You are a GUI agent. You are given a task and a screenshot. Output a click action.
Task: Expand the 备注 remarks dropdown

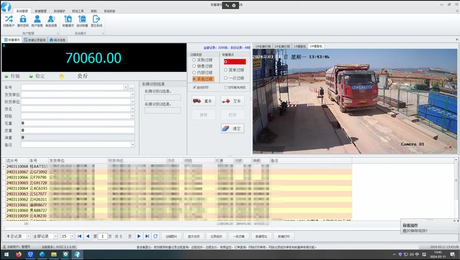(132, 145)
